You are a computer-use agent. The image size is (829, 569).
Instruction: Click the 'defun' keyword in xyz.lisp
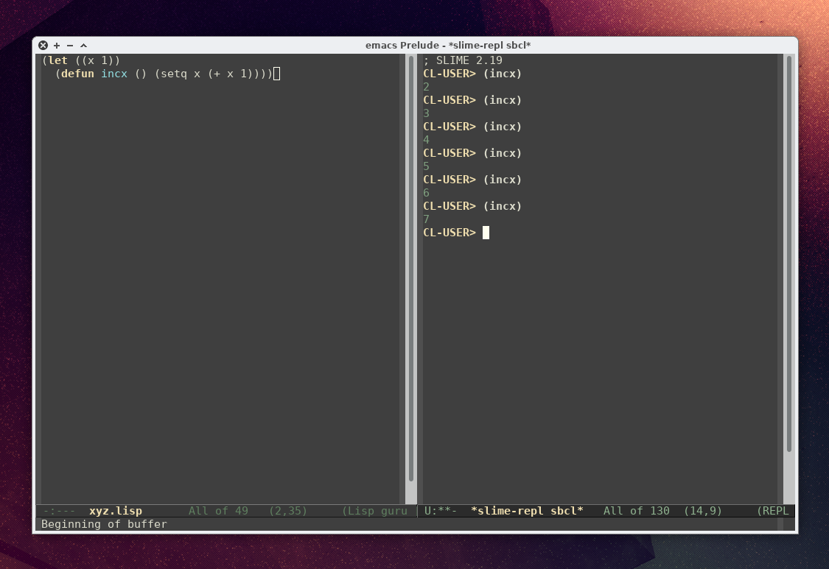(77, 74)
